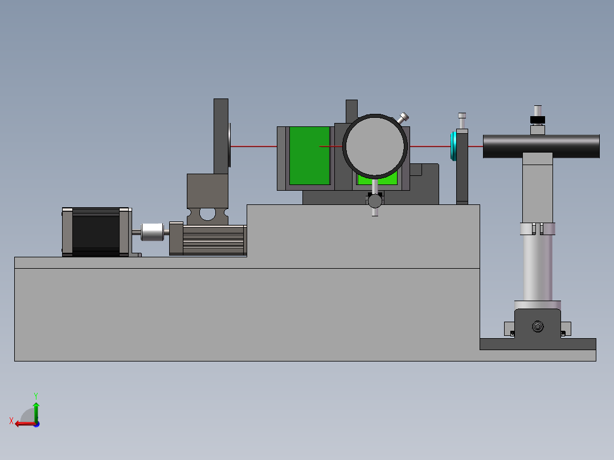The height and width of the screenshot is (460, 614).
Task: Pick the tall dark vertical mounting plate
Action: tap(221, 136)
